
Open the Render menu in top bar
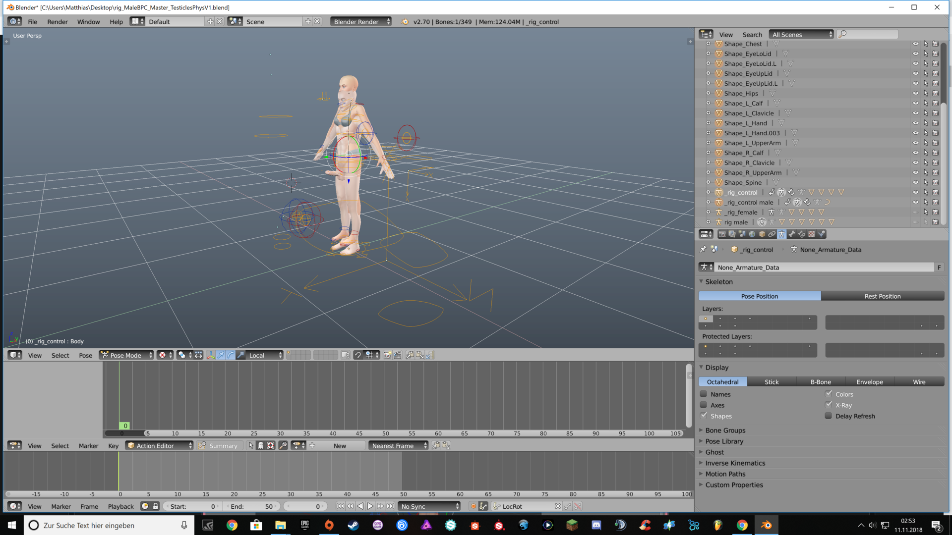(x=58, y=22)
